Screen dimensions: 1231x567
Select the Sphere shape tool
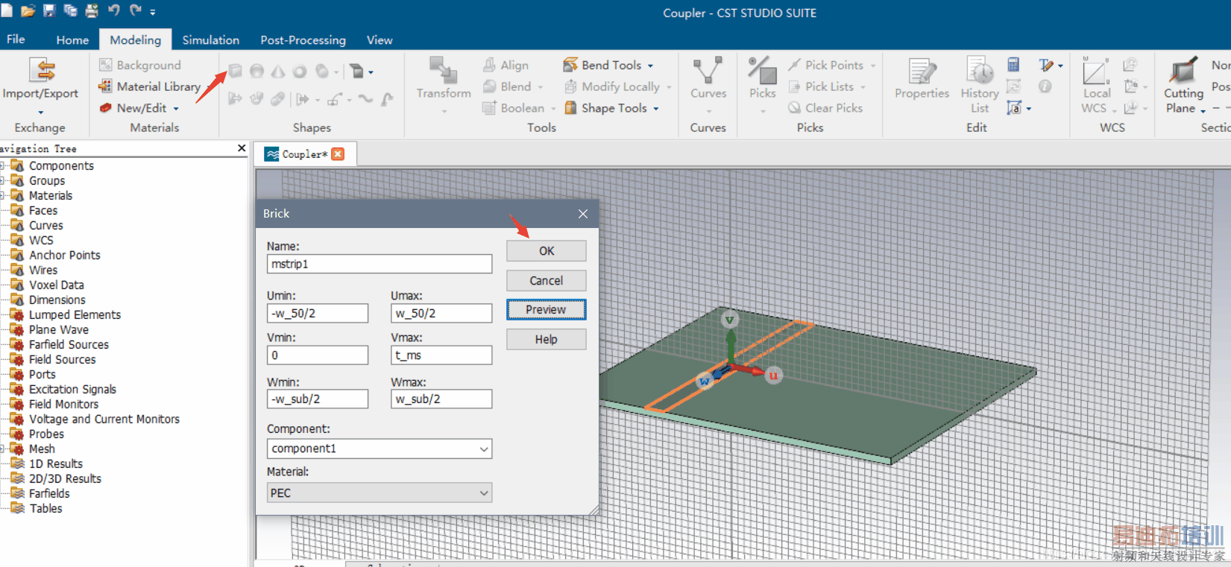(x=256, y=72)
